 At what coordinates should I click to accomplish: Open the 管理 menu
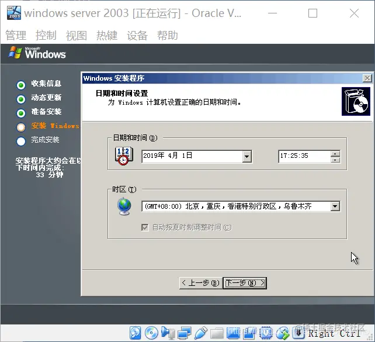[16, 36]
